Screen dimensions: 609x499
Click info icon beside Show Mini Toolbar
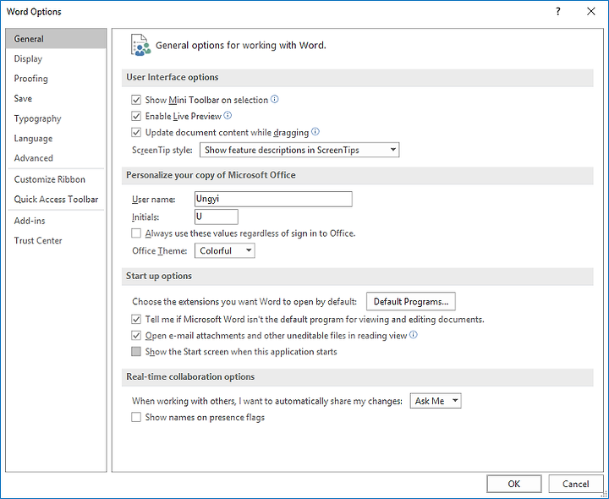click(x=275, y=100)
